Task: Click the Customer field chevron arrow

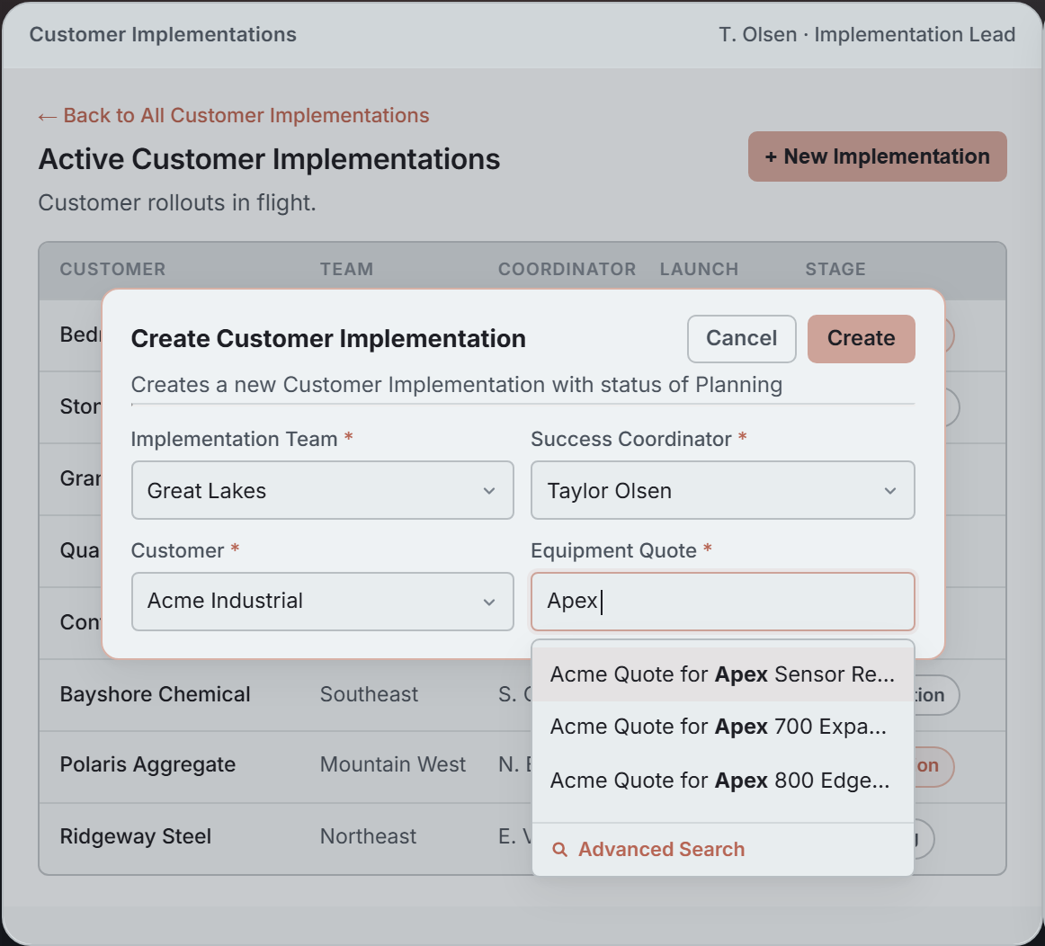Action: coord(489,602)
